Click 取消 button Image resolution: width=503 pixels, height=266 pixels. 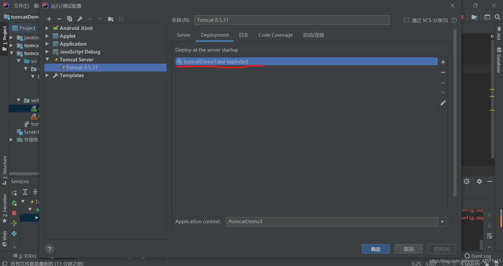(409, 249)
